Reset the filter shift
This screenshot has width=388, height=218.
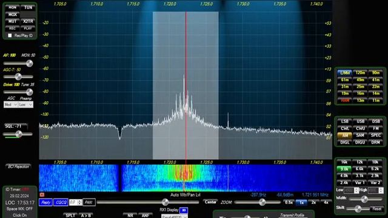(377, 209)
